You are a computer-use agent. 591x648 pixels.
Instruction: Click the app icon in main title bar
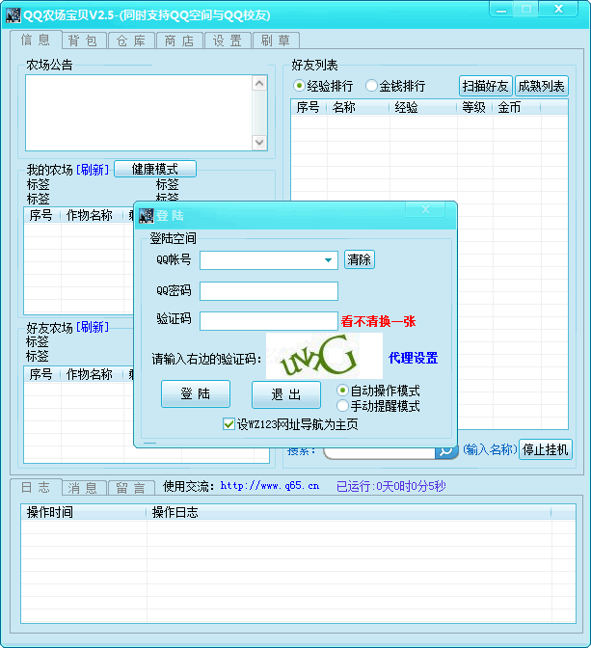(13, 15)
